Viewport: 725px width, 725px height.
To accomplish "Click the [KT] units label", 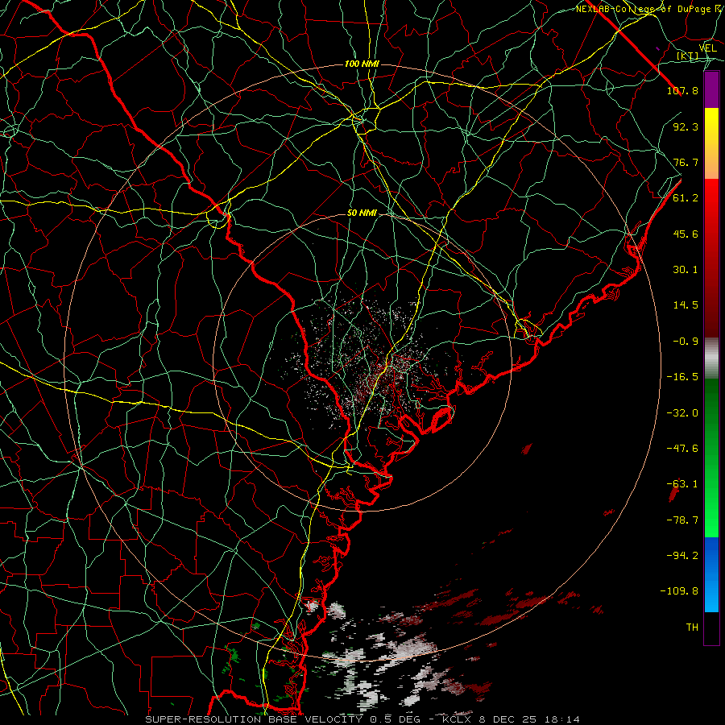I will click(x=688, y=56).
